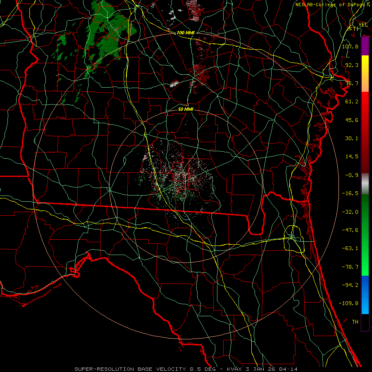The width and height of the screenshot is (372, 372).
Task: Click the red segment of the color bar
Action: (365, 132)
